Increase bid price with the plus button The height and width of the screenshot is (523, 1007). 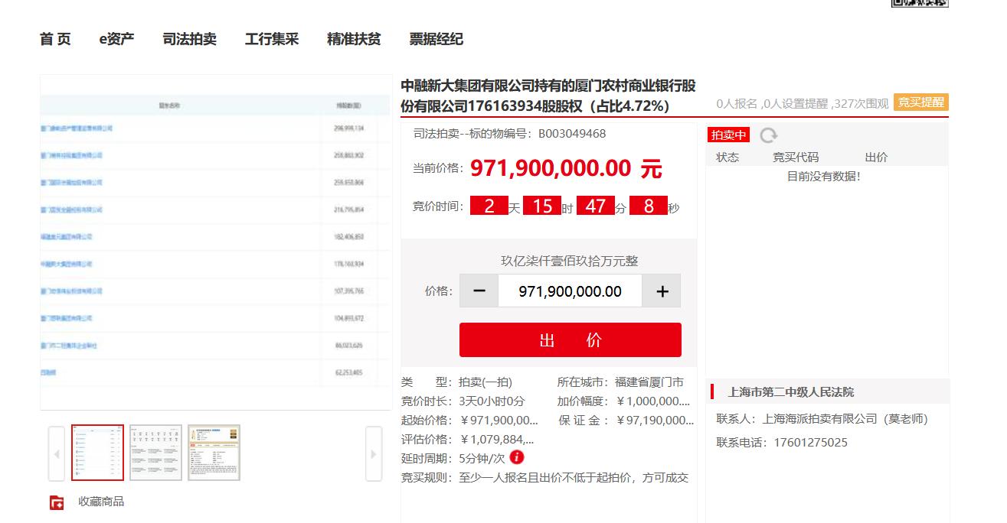click(662, 291)
